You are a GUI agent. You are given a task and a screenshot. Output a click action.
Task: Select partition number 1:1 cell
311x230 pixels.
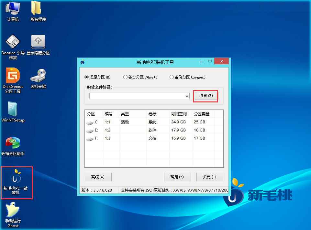[x=107, y=122]
